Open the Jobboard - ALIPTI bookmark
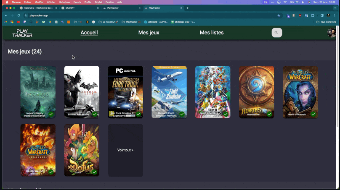 click(156, 22)
